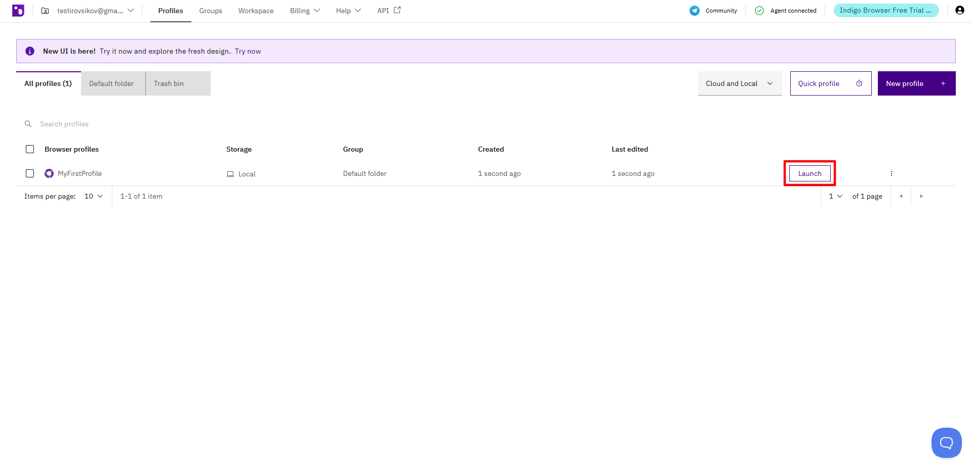Click the search profiles magnifier icon
972x460 pixels.
[x=28, y=124]
